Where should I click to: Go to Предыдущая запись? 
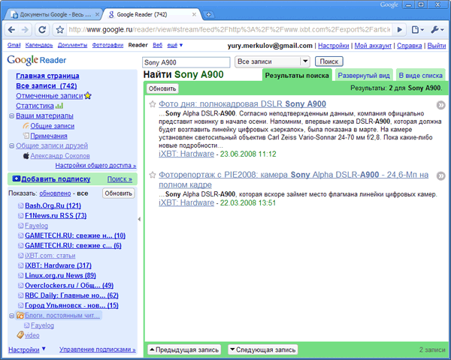click(184, 349)
